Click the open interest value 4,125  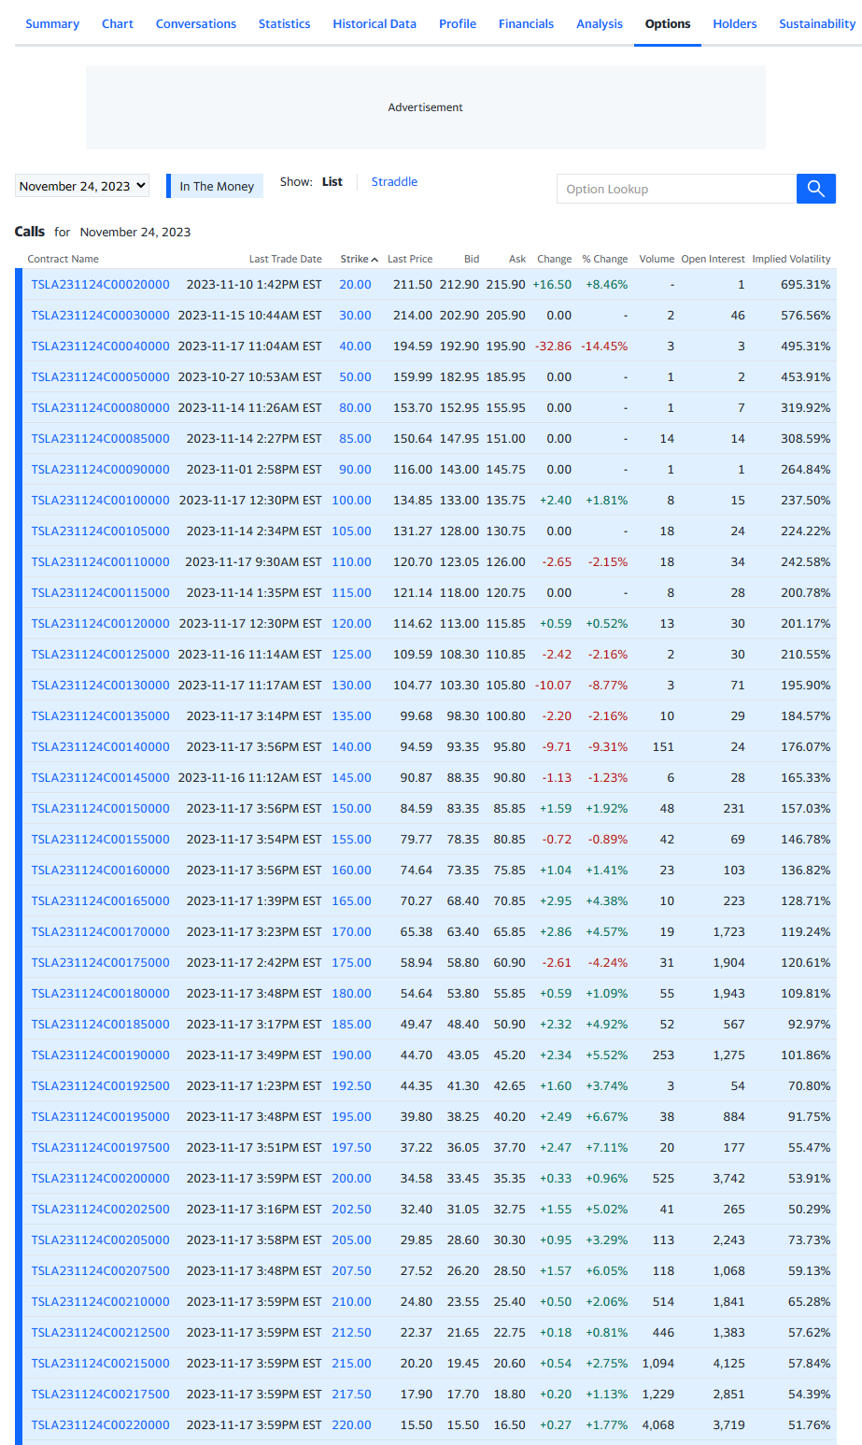pyautogui.click(x=728, y=1363)
